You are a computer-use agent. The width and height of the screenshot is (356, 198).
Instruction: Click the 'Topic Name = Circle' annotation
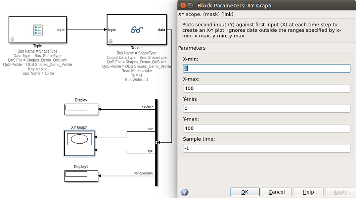coord(37,73)
